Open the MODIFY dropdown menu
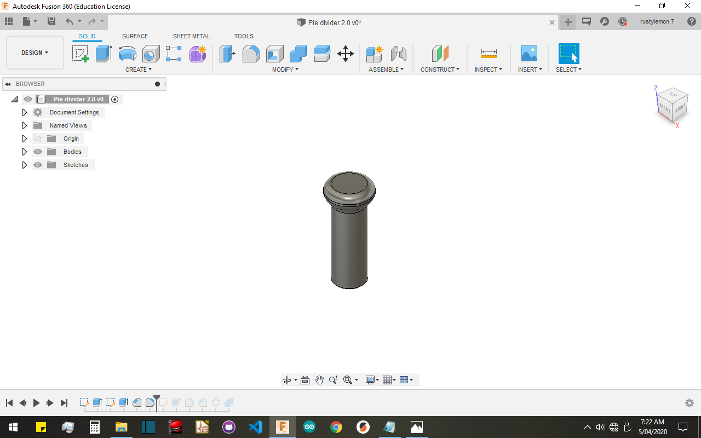This screenshot has width=701, height=438. point(285,70)
